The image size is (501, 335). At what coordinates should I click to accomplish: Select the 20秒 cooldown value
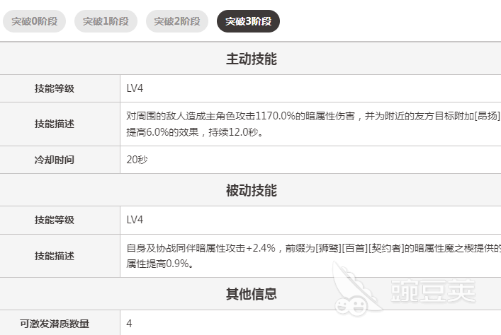[137, 160]
